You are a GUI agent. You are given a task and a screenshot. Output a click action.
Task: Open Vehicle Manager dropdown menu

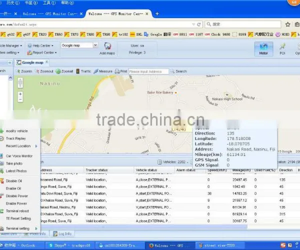(x=11, y=45)
